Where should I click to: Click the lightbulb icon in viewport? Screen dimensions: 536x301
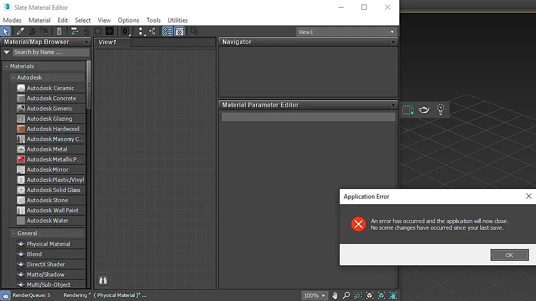441,110
